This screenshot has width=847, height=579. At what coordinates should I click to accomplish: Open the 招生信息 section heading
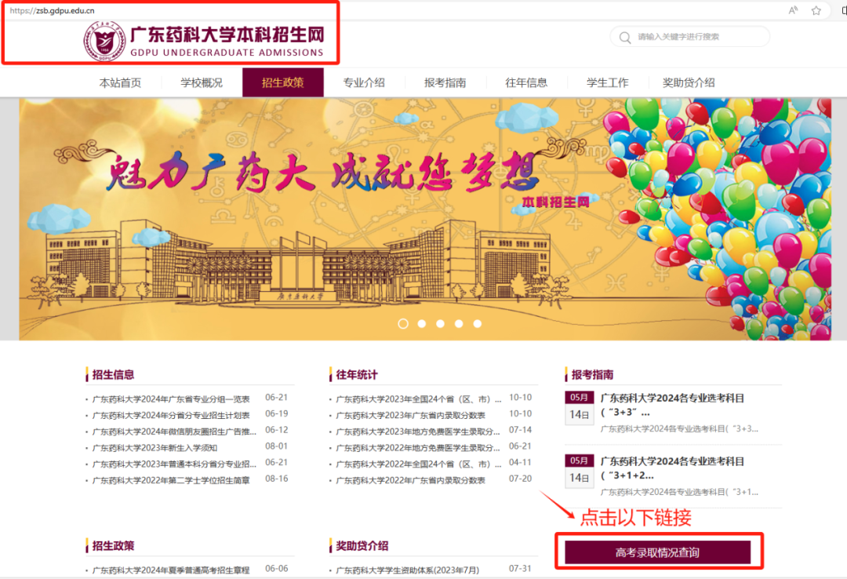point(113,375)
